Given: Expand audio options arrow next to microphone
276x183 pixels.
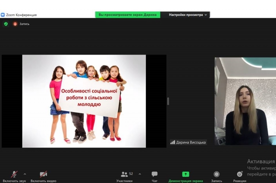Looking at the screenshot, I should [x=25, y=174].
